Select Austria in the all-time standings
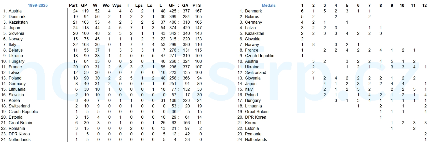This screenshot has height=143, width=429. 15,11
